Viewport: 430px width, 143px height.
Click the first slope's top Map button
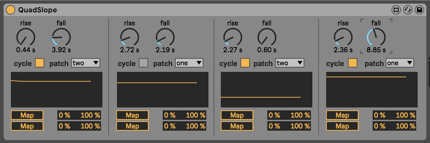tap(27, 115)
